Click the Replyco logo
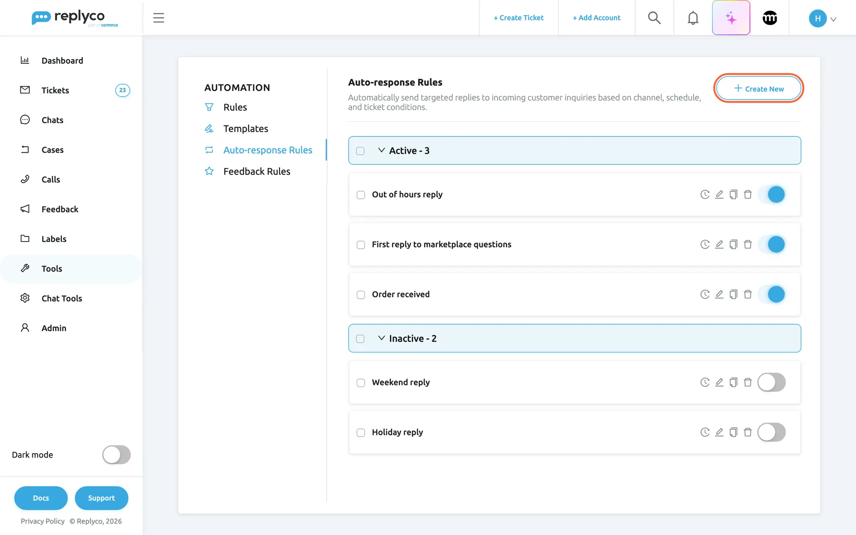The width and height of the screenshot is (856, 535). click(75, 18)
